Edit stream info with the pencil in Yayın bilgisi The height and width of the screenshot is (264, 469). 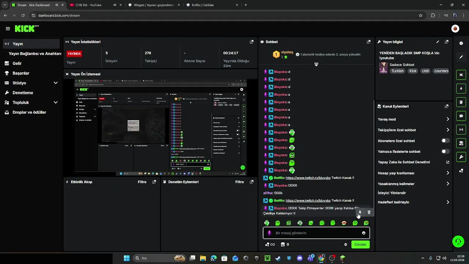pos(437,42)
